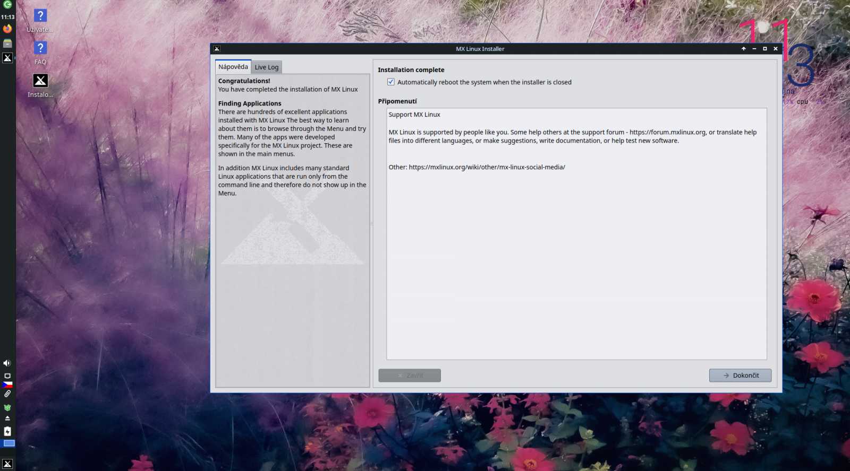This screenshot has width=850, height=471.
Task: Open the MX start menu at panel bottom
Action: (7, 464)
